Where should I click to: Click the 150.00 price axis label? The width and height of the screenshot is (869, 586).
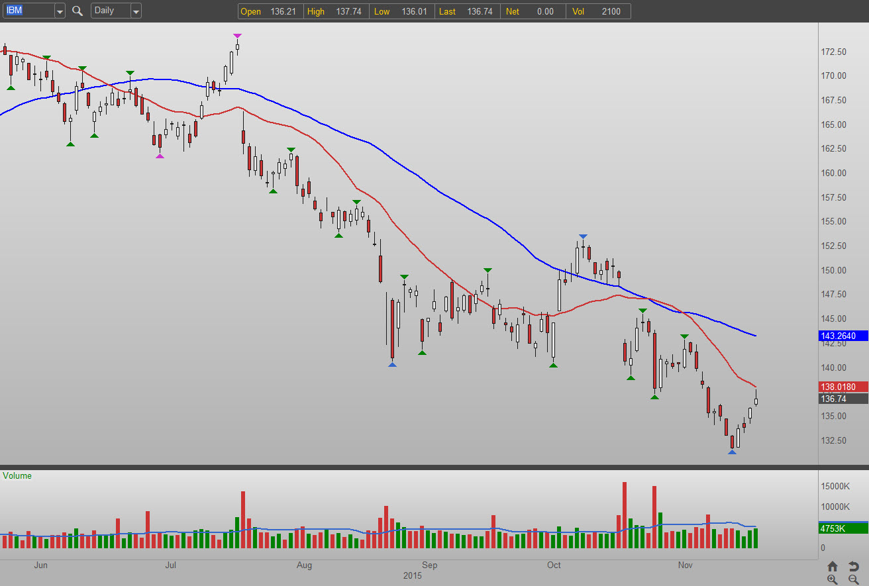[834, 270]
